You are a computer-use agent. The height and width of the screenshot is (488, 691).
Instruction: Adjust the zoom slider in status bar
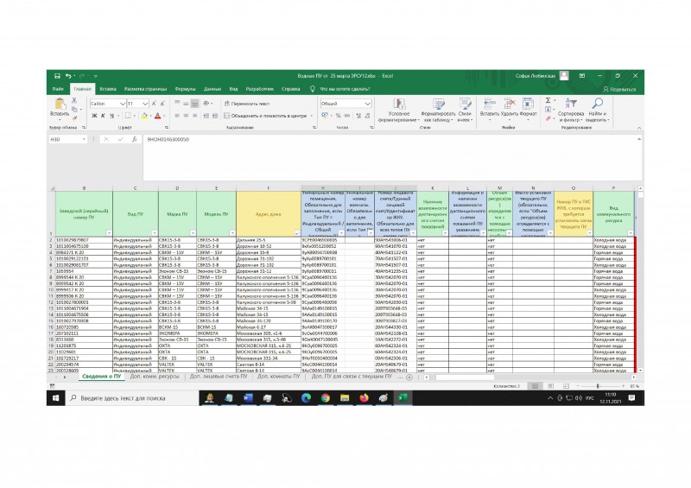598,386
